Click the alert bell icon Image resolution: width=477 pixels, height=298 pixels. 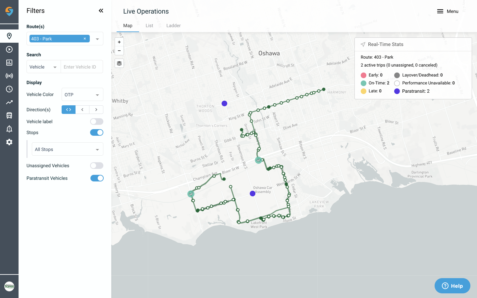click(x=9, y=128)
